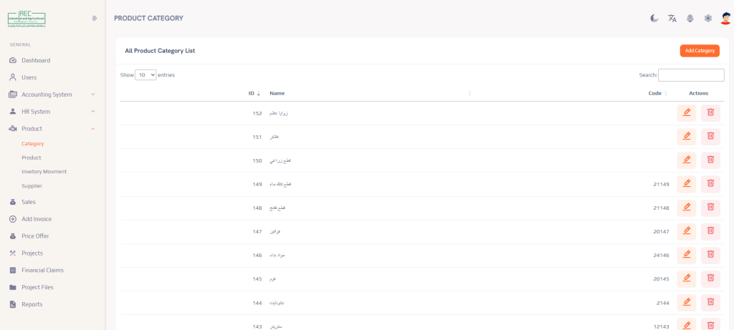Toggle dark mode with the moon icon
Image resolution: width=734 pixels, height=330 pixels.
pos(654,18)
